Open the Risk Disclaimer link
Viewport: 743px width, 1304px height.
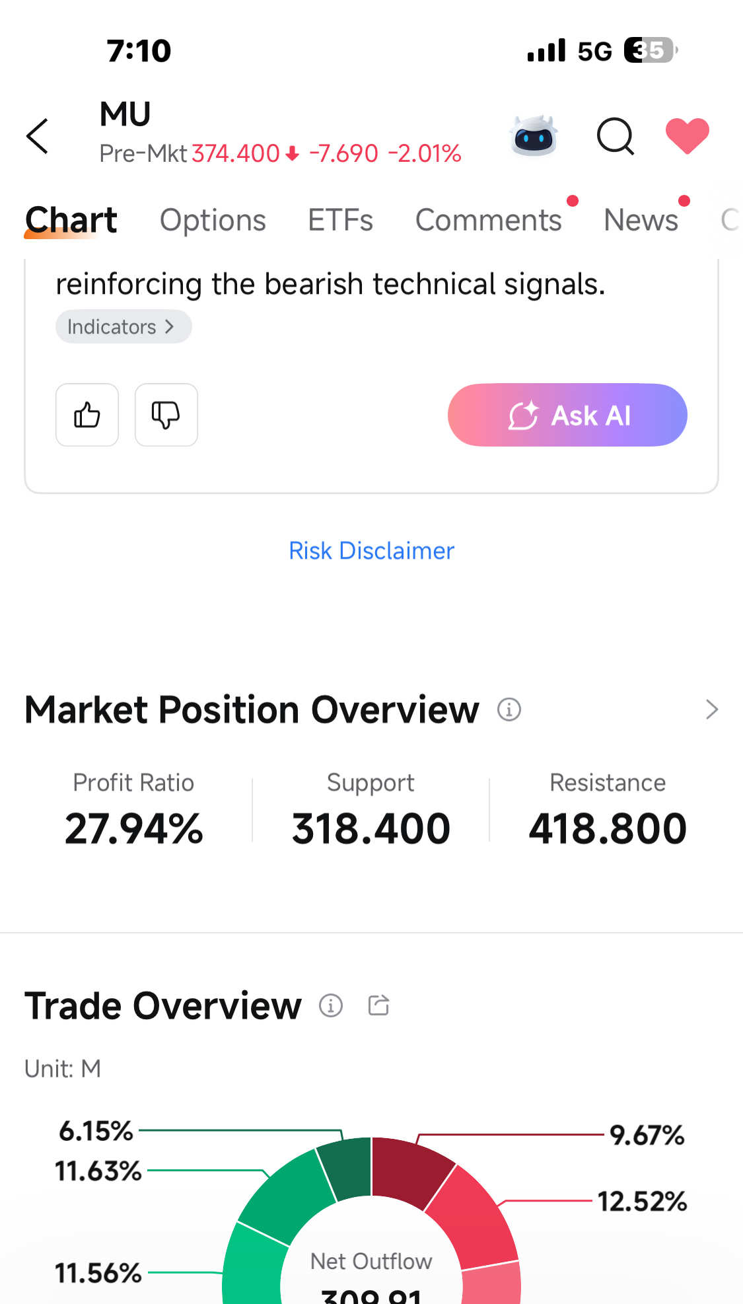(x=372, y=550)
